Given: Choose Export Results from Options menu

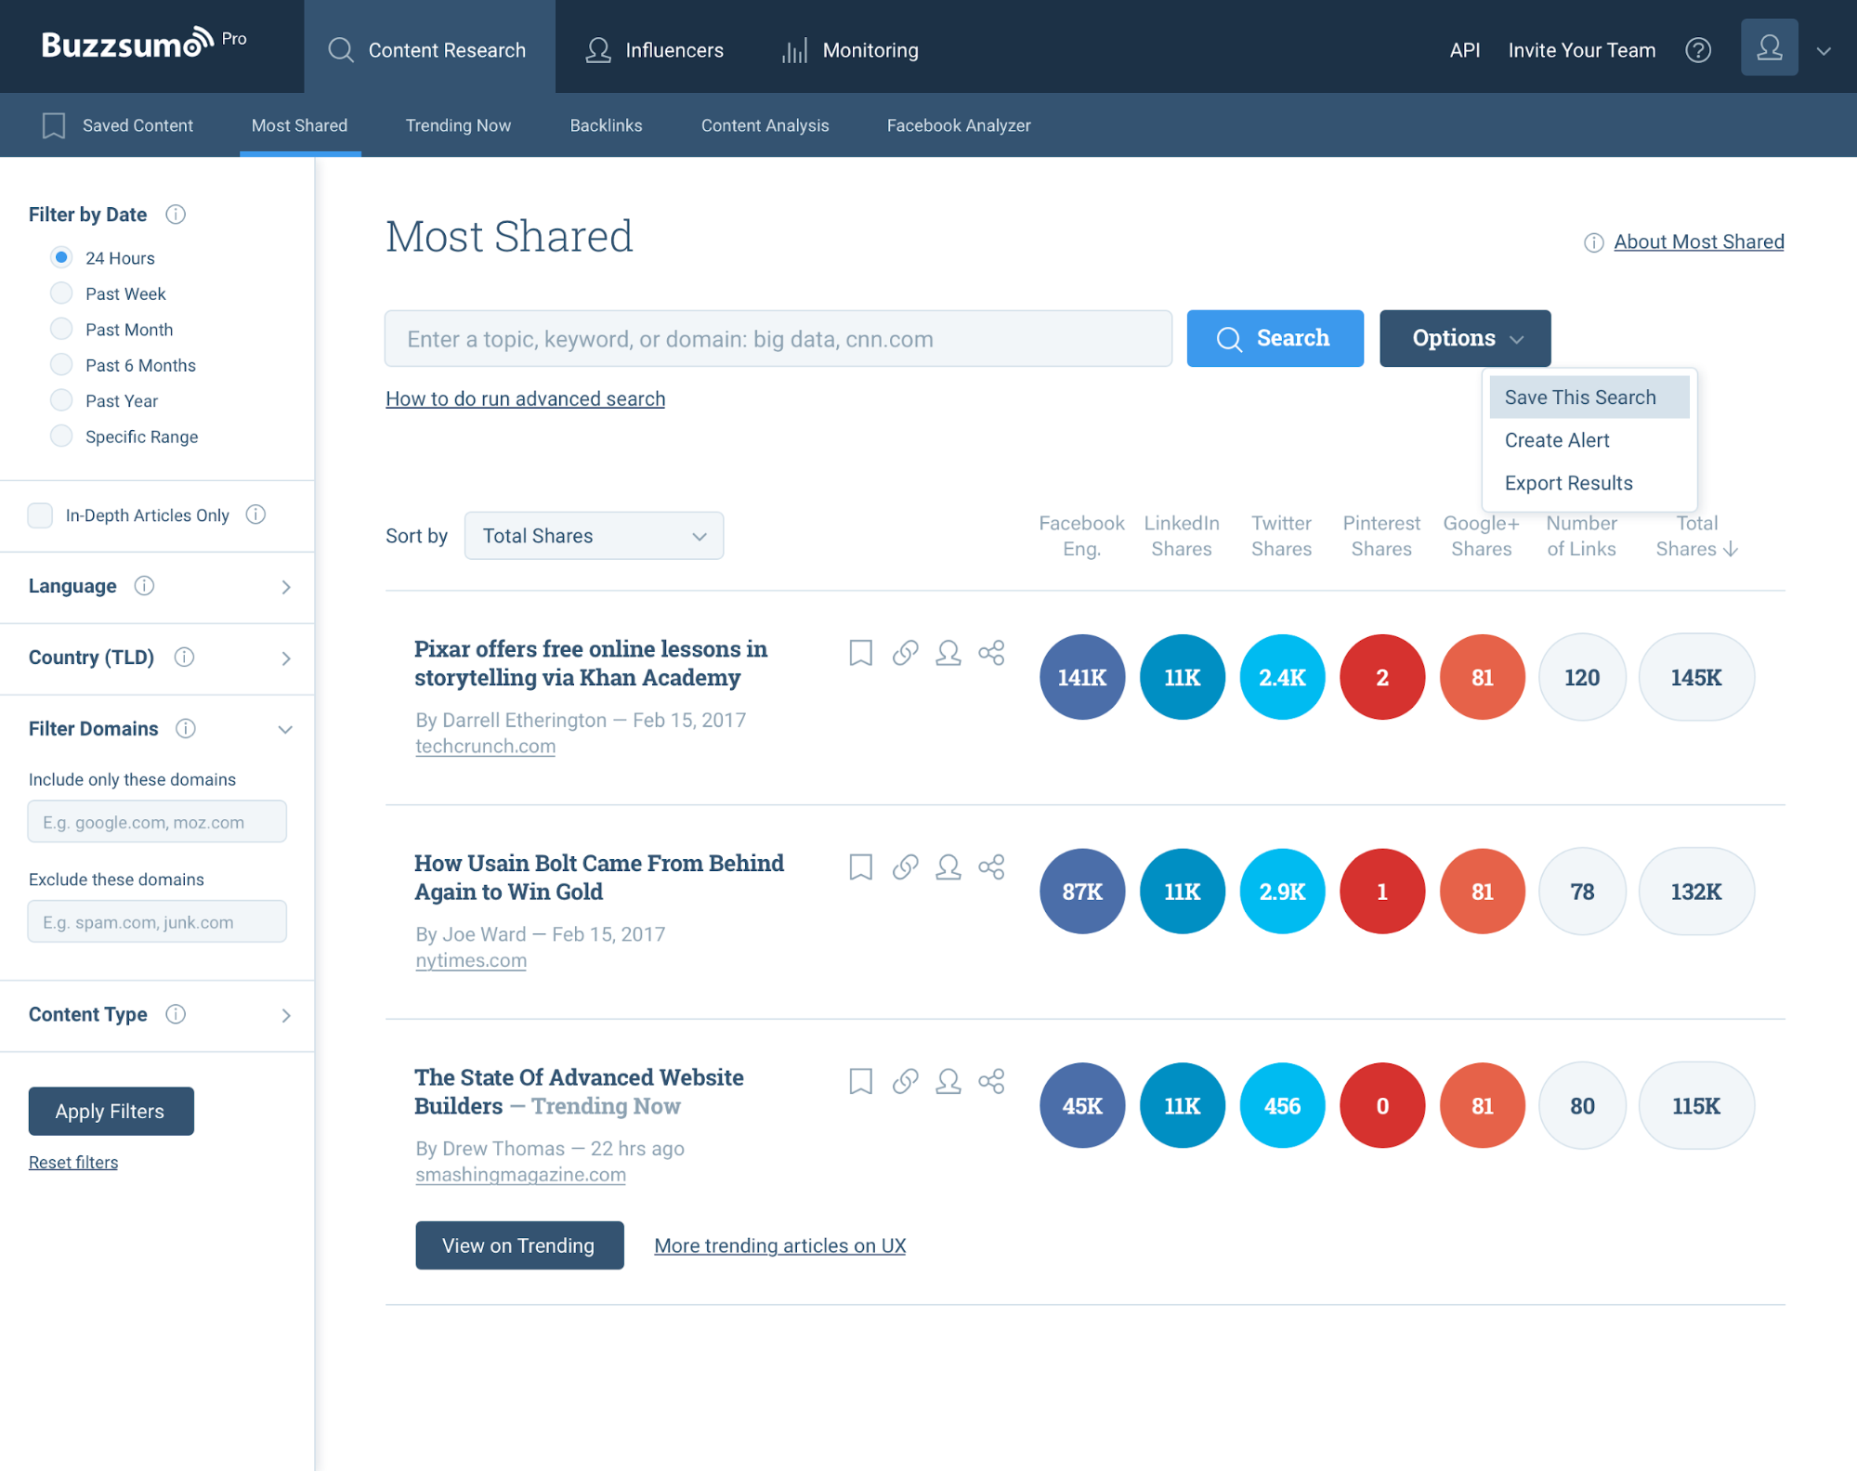Looking at the screenshot, I should pos(1568,483).
